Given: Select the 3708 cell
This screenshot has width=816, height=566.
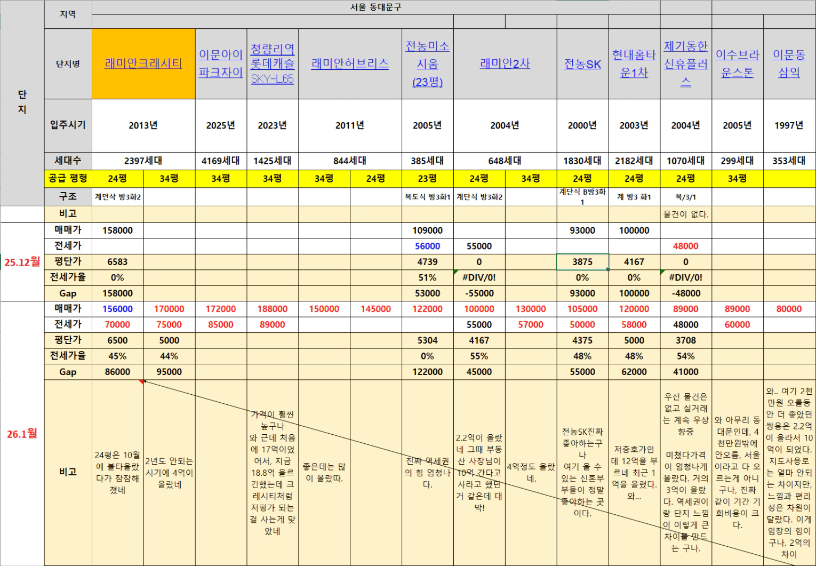Looking at the screenshot, I should (x=686, y=340).
